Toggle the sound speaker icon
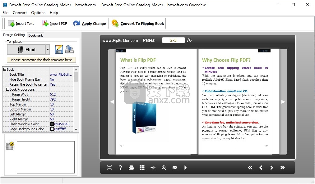Image resolution: width=315 pixels, height=184 pixels. 153,168
